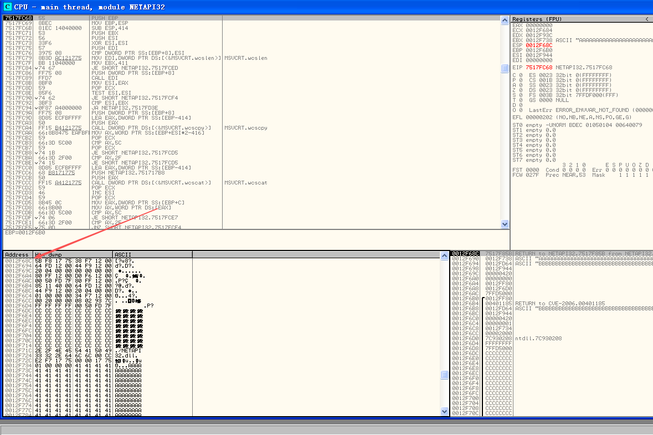Click the EBP=0012F6B0 information line
The height and width of the screenshot is (435, 653).
pos(25,233)
